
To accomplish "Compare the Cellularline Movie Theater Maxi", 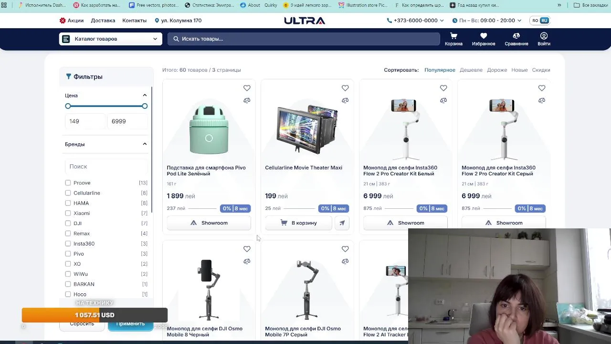I will (345, 100).
